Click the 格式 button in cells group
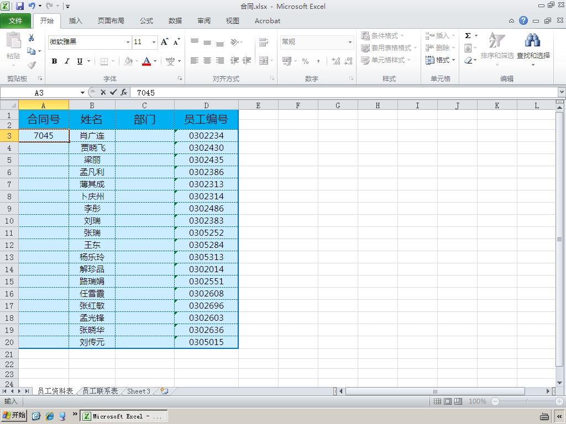Screen dimensions: 566x424 coord(441,60)
